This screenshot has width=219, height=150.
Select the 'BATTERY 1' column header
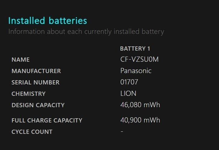pos(135,49)
